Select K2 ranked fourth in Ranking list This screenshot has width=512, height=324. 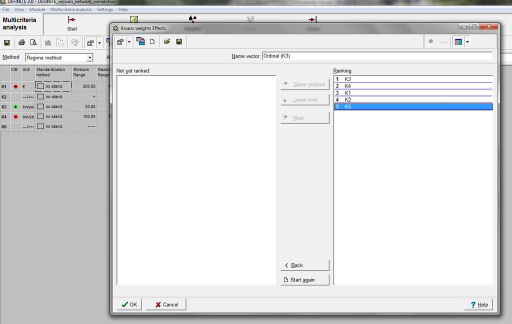click(x=413, y=99)
